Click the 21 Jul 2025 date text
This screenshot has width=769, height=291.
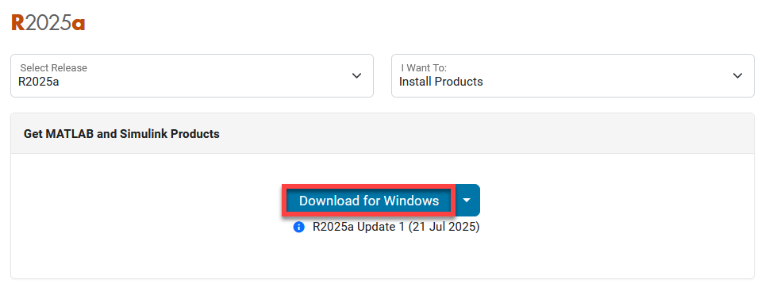(444, 228)
